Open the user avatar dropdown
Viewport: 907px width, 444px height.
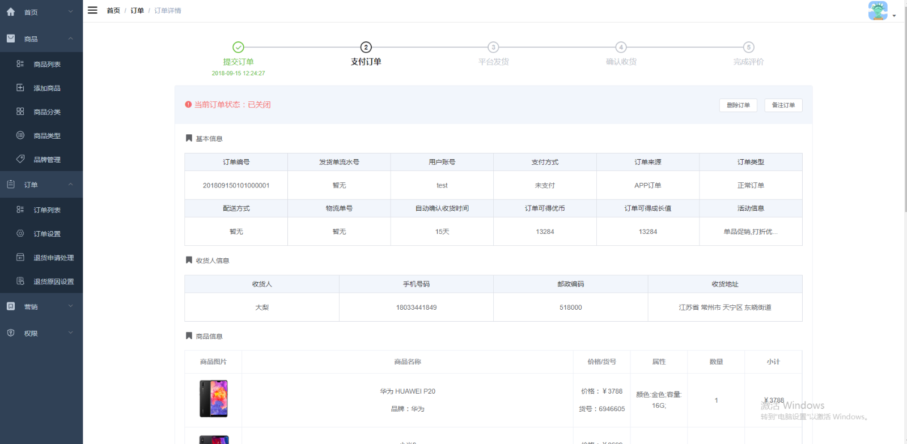click(x=881, y=11)
